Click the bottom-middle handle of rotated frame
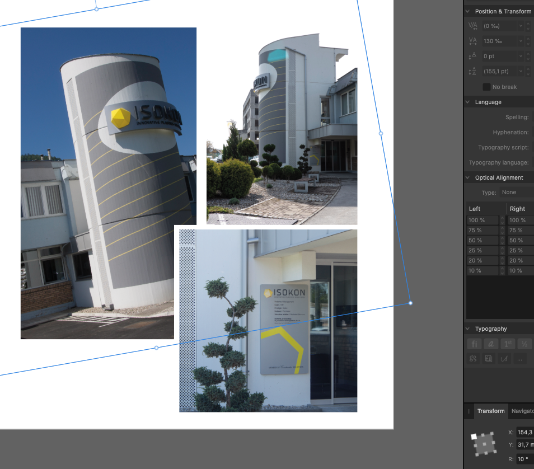 156,348
